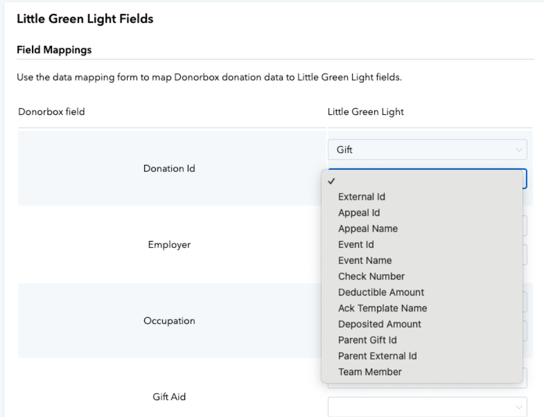Click the Employer field label
Screen dimensions: 548x417
(x=169, y=245)
